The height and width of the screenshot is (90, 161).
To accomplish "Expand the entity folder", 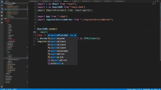I will (x=10, y=24).
